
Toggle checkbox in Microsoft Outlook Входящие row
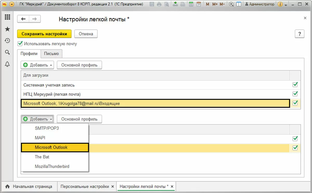tap(295, 103)
